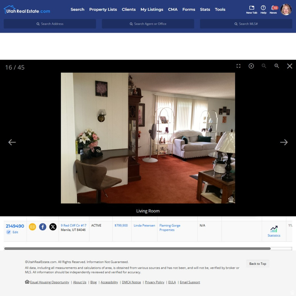Go to the previous photo arrow

(12, 142)
